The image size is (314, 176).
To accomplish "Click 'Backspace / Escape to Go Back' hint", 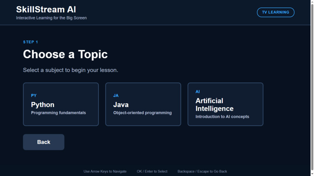I will (x=202, y=171).
